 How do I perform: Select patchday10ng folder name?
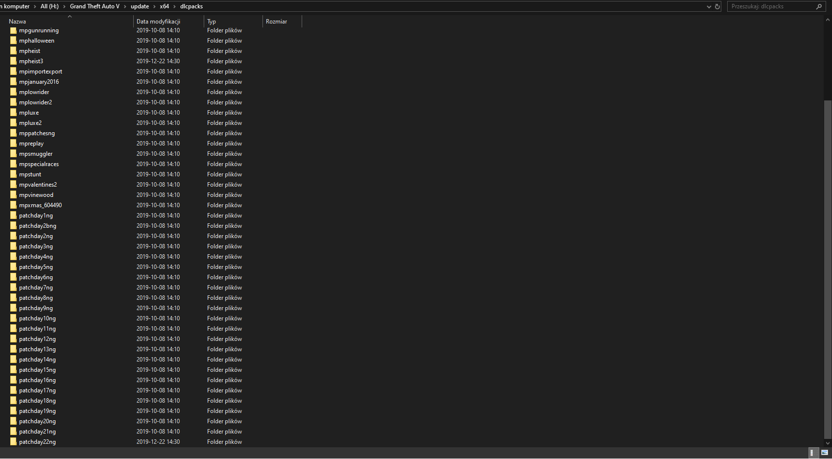coord(37,318)
